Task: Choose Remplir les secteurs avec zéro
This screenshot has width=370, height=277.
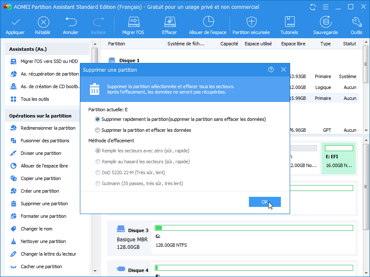Action: [x=98, y=151]
